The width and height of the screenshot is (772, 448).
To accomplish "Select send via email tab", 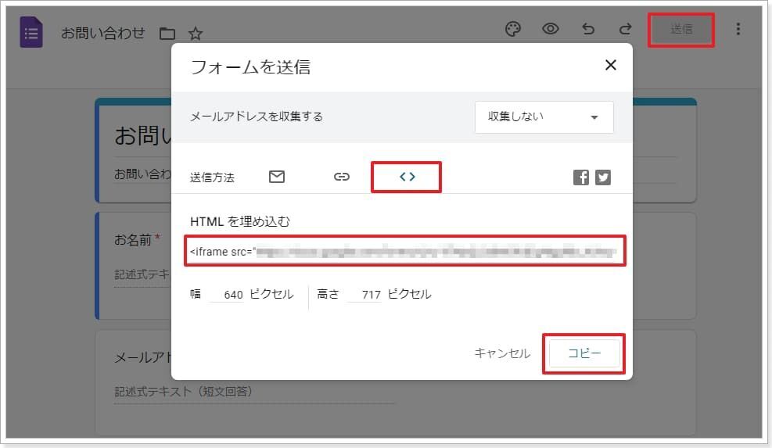I will point(277,176).
